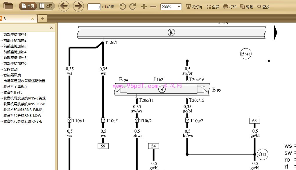Open file with the folder icon

tap(8, 6)
